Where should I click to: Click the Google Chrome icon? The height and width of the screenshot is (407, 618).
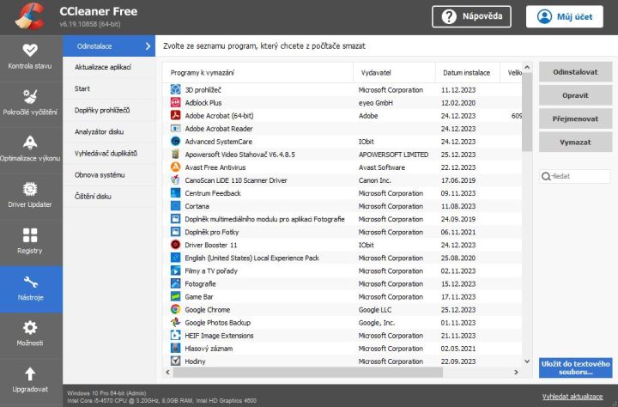coord(175,310)
